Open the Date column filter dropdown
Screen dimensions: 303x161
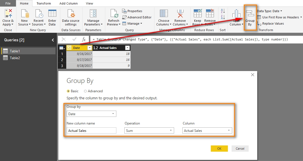(89, 48)
